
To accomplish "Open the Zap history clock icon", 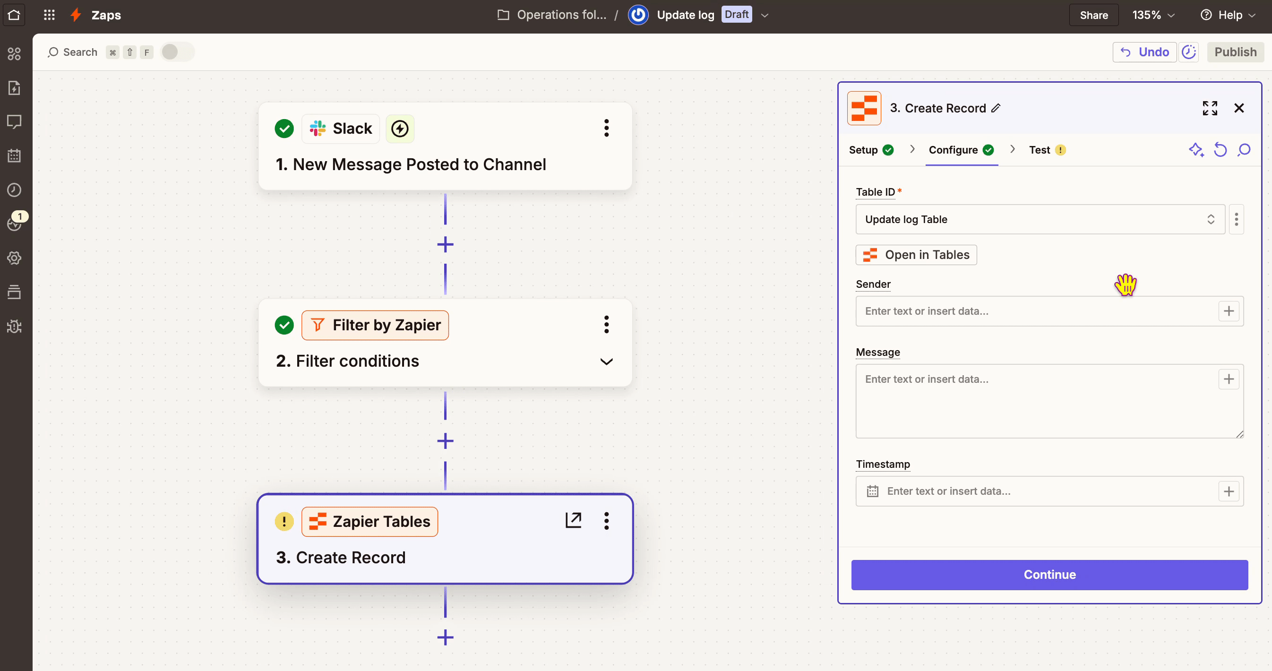I will [x=14, y=190].
